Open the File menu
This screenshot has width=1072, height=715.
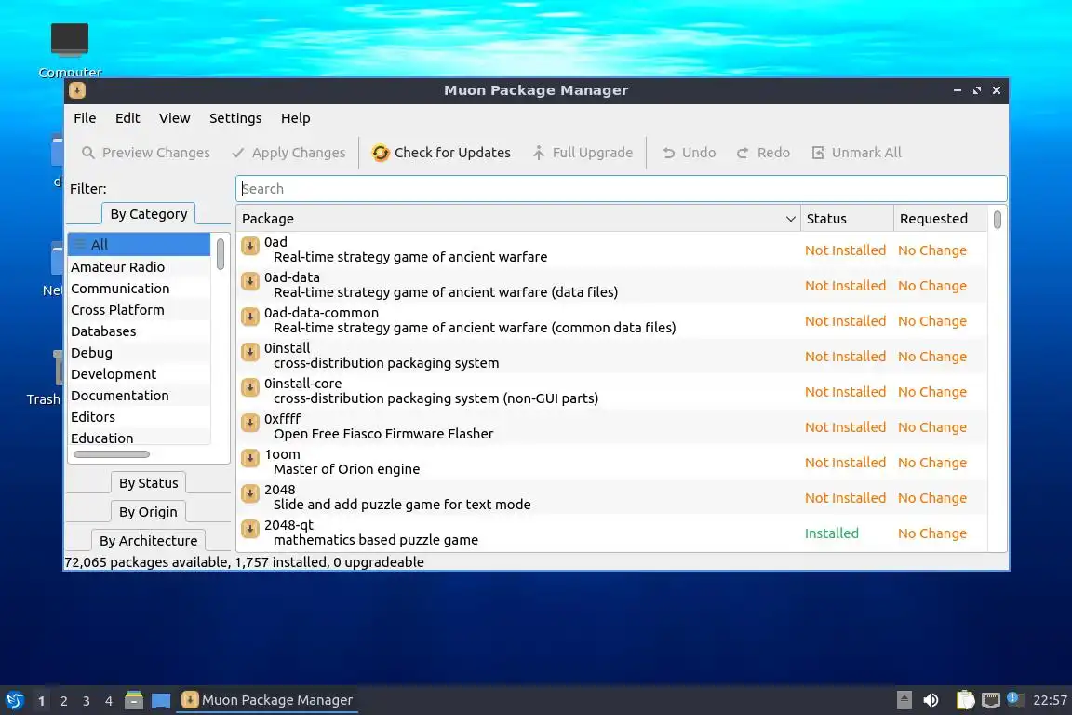coord(85,118)
